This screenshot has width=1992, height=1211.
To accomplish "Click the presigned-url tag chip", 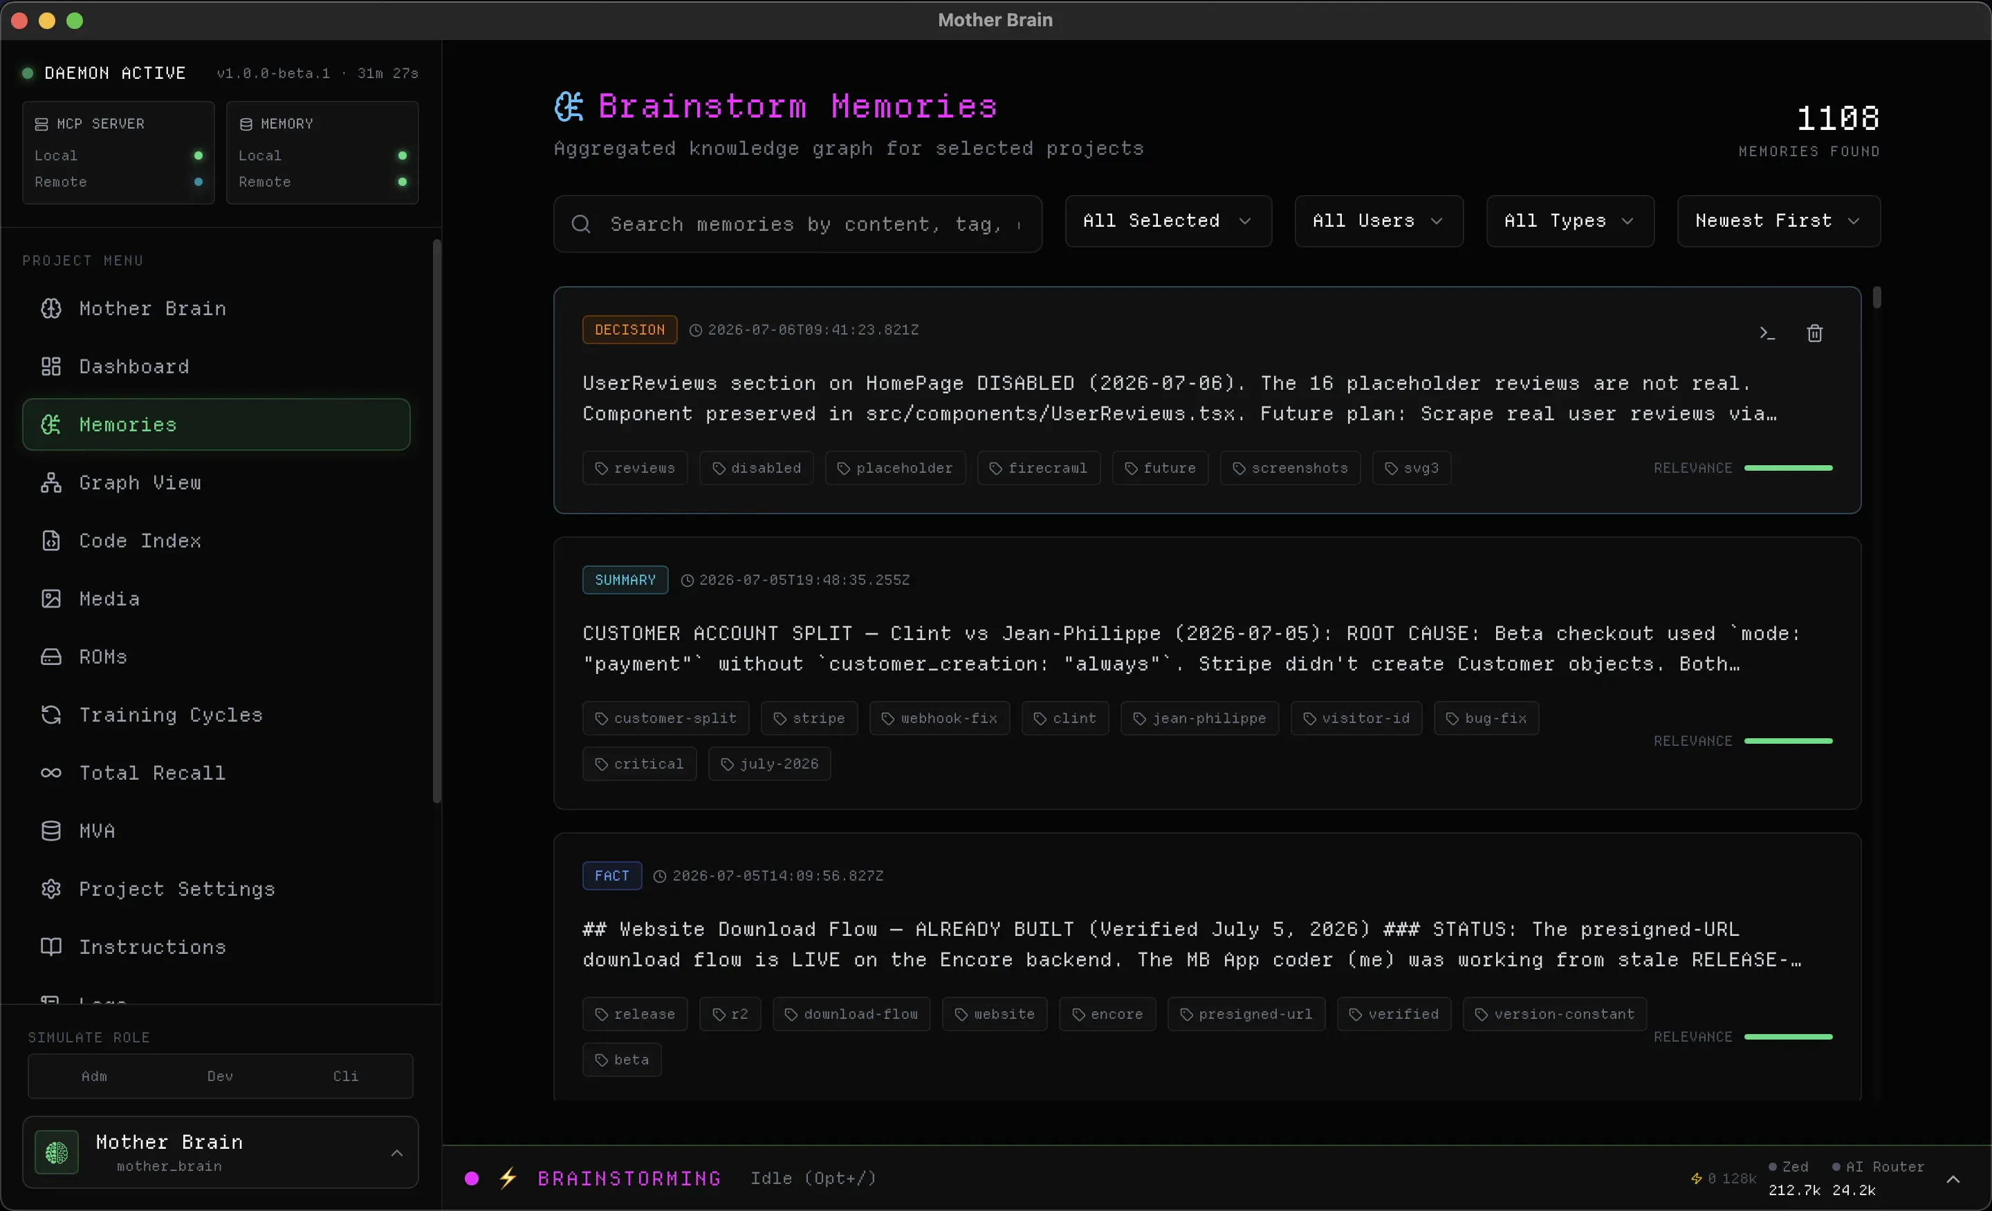I will click(x=1246, y=1014).
